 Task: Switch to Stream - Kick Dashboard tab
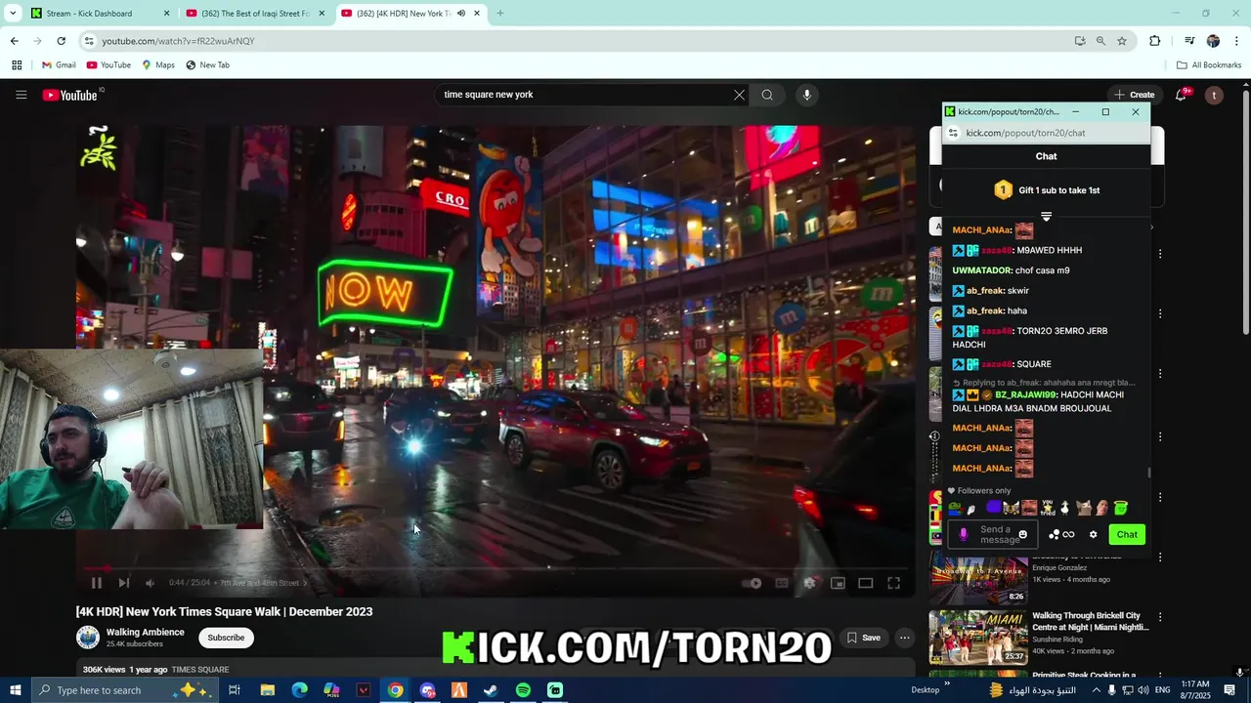coord(101,13)
